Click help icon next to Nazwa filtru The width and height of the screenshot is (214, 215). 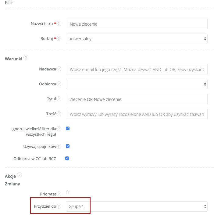59,23
